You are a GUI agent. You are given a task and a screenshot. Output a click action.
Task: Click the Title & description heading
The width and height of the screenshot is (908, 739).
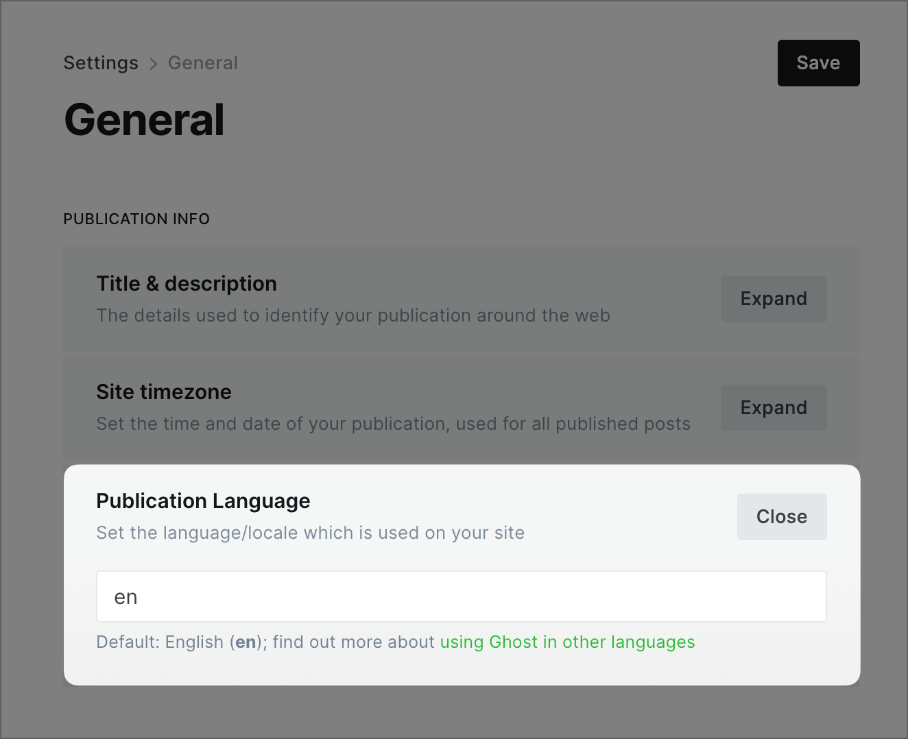[x=187, y=284]
